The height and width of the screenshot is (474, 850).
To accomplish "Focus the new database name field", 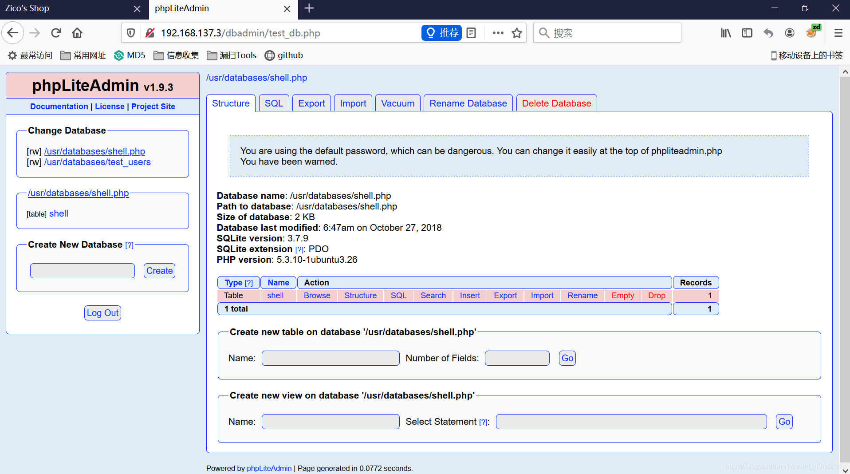I will pos(83,271).
